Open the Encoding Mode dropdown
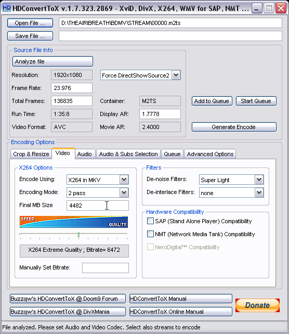The width and height of the screenshot is (289, 334). click(124, 192)
